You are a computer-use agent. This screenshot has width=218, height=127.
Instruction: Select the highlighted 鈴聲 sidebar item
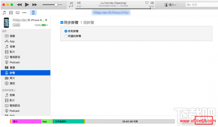pyautogui.click(x=26, y=73)
